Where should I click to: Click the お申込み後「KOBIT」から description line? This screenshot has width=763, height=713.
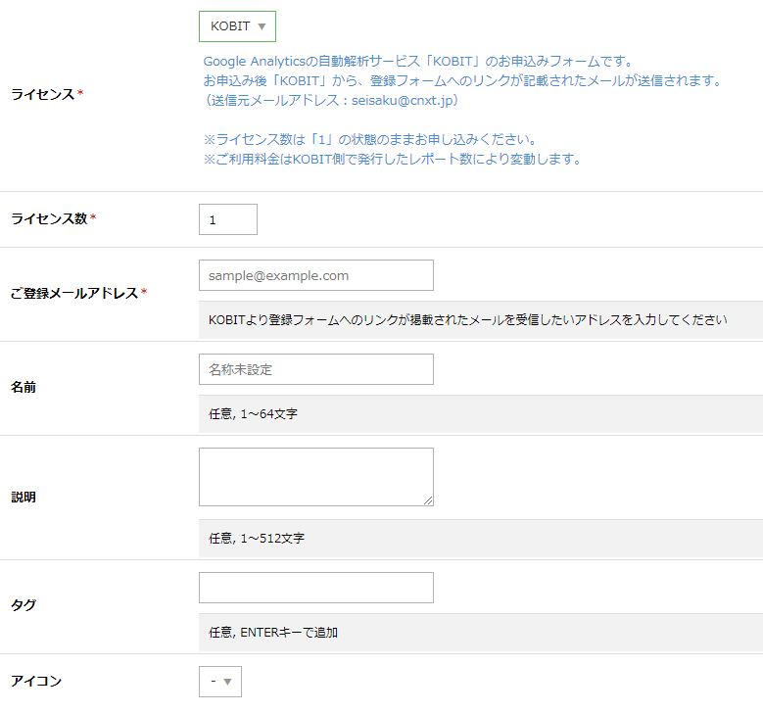pos(463,80)
